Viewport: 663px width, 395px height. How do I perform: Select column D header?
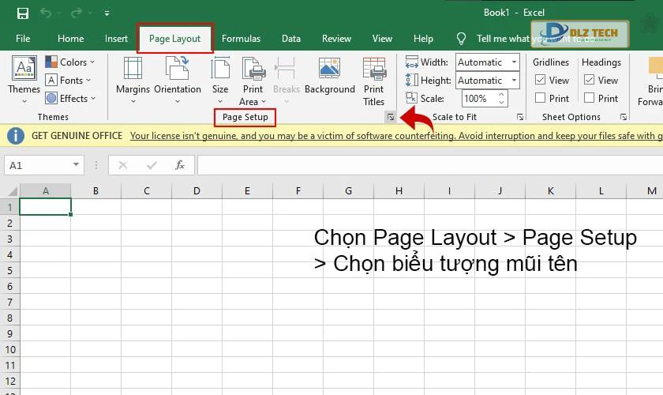click(x=197, y=191)
